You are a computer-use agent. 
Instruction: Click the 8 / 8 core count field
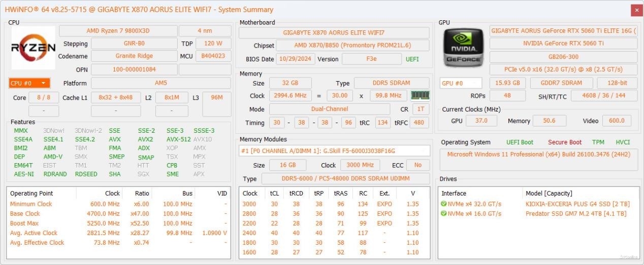pos(44,97)
